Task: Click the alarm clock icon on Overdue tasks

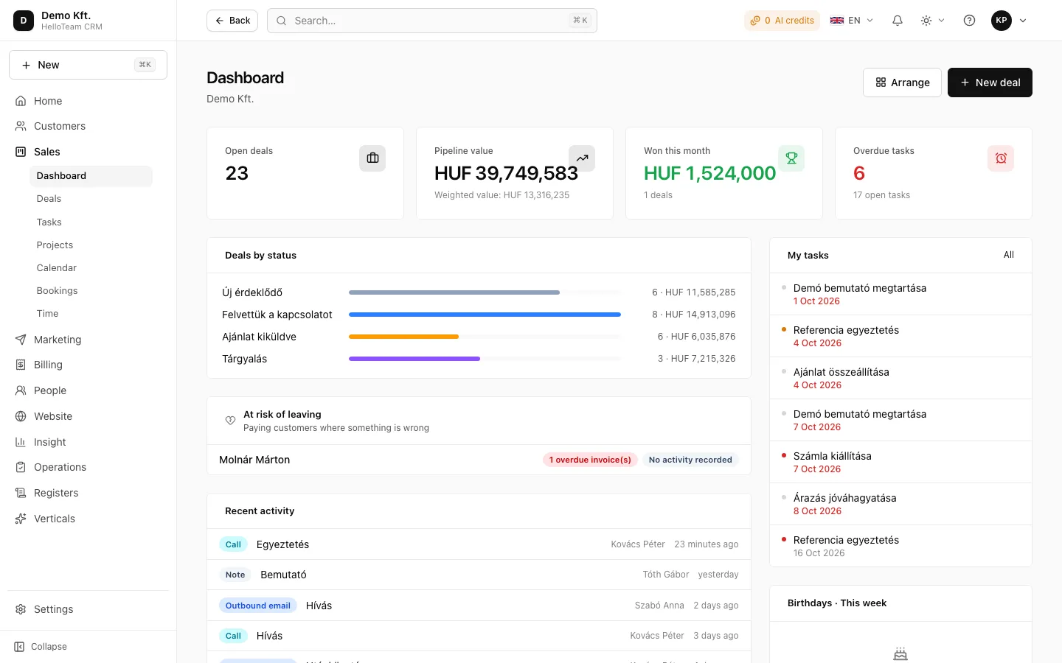Action: point(1001,158)
